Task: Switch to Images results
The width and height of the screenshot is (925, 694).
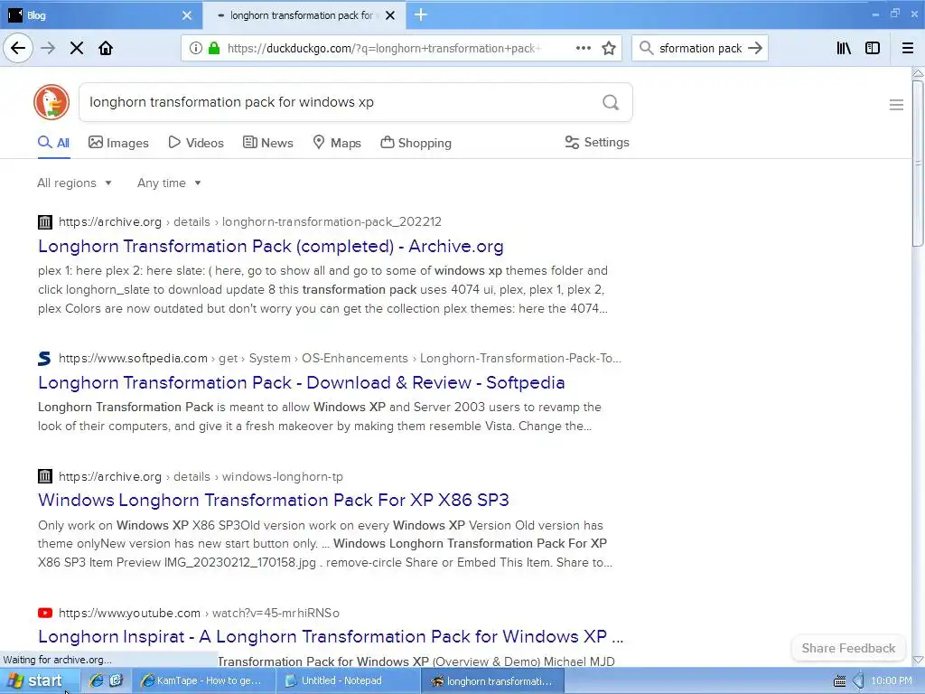Action: 118,143
